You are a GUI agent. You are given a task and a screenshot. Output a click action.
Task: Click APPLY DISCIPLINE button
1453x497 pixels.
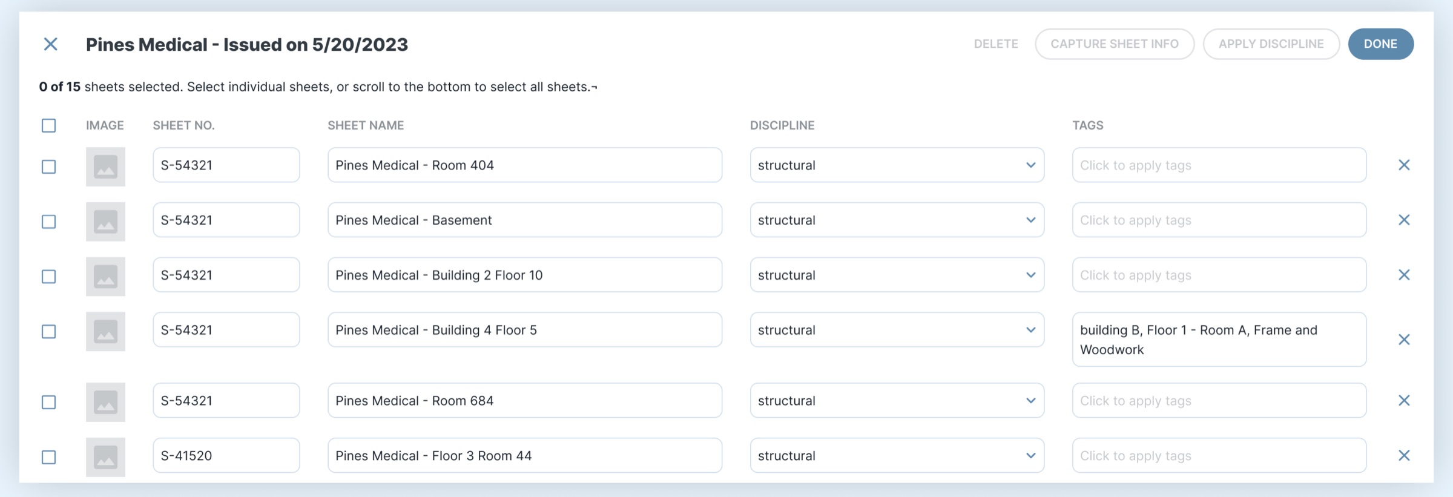(x=1271, y=44)
